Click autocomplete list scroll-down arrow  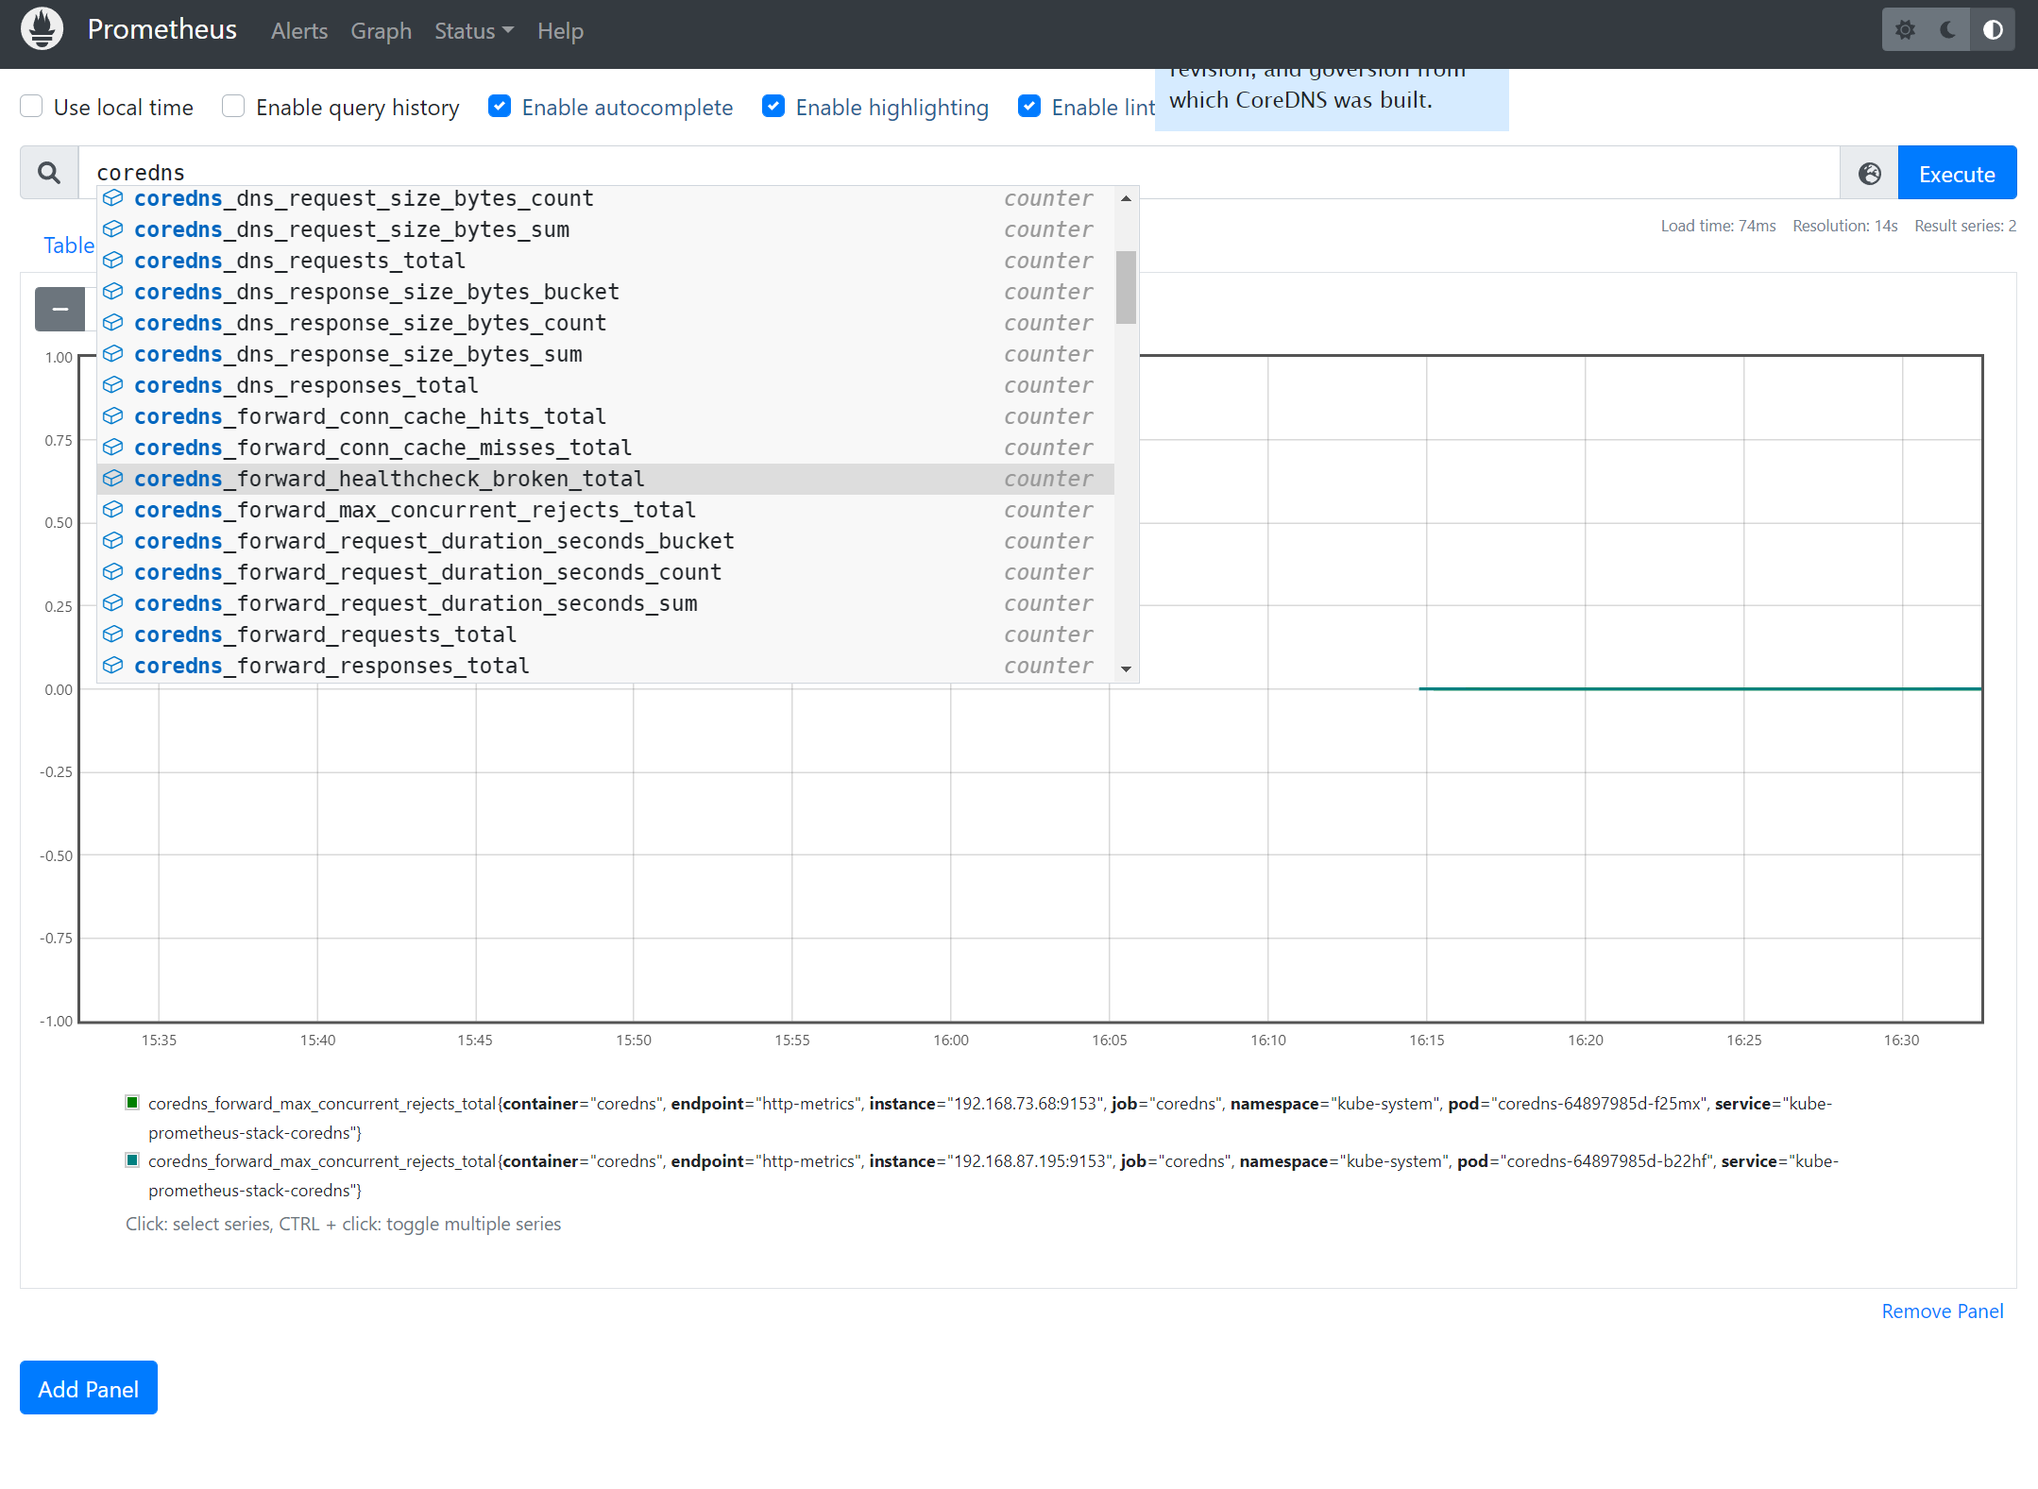tap(1126, 668)
